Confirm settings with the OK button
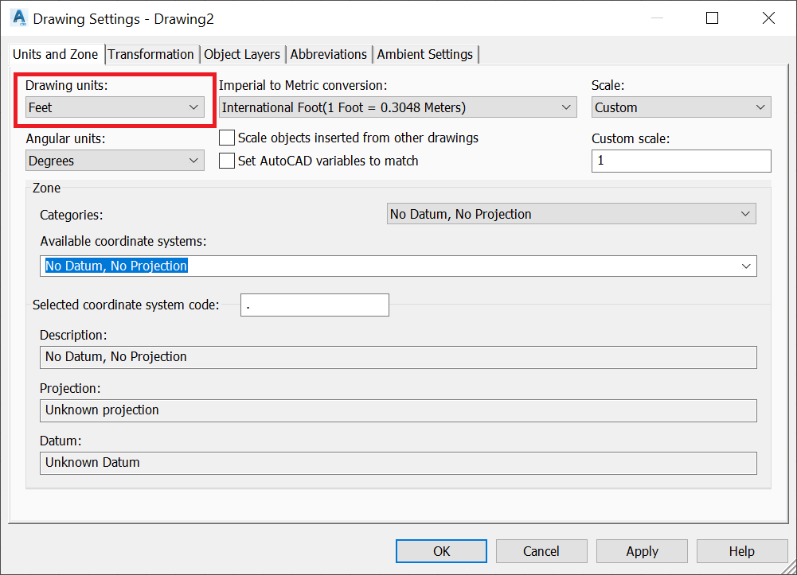The image size is (797, 575). click(441, 550)
